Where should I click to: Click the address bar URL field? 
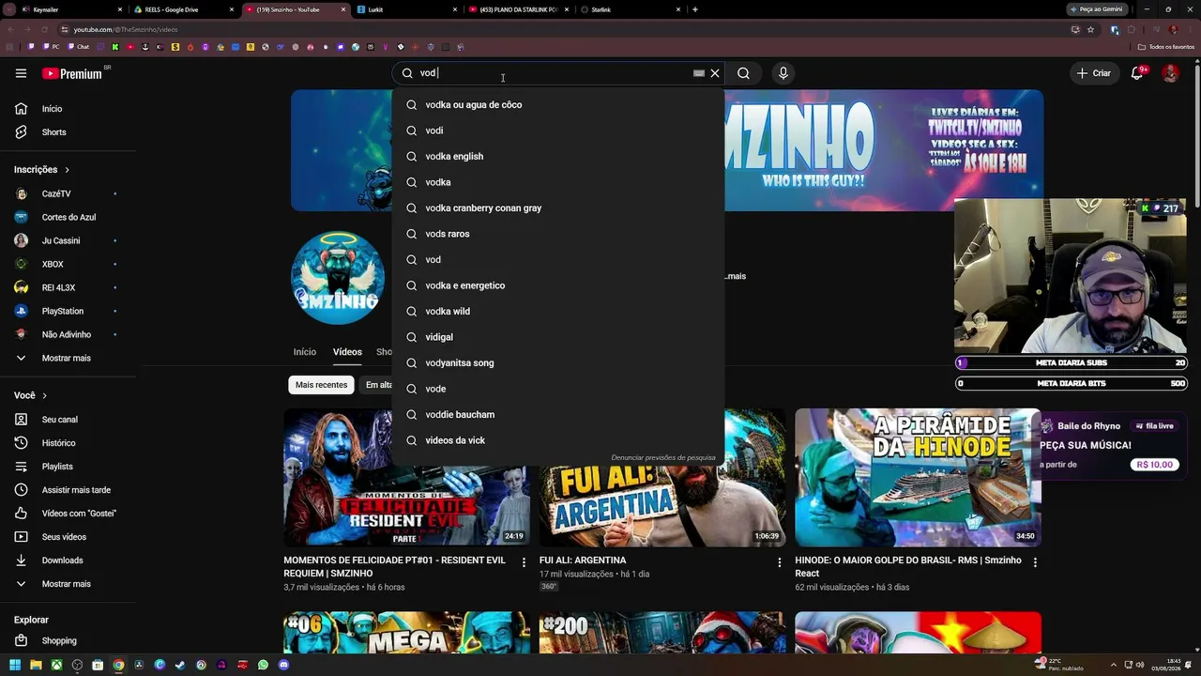pos(563,29)
